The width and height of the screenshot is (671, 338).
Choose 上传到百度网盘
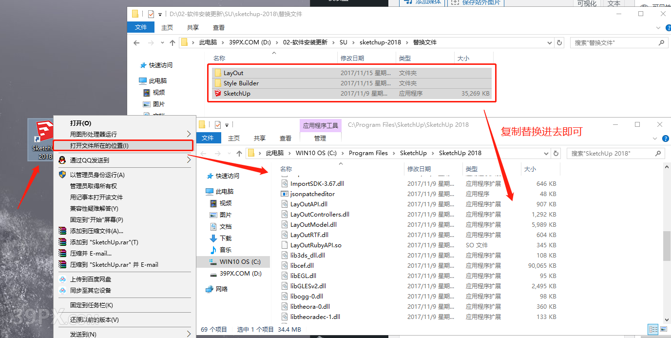tap(91, 279)
